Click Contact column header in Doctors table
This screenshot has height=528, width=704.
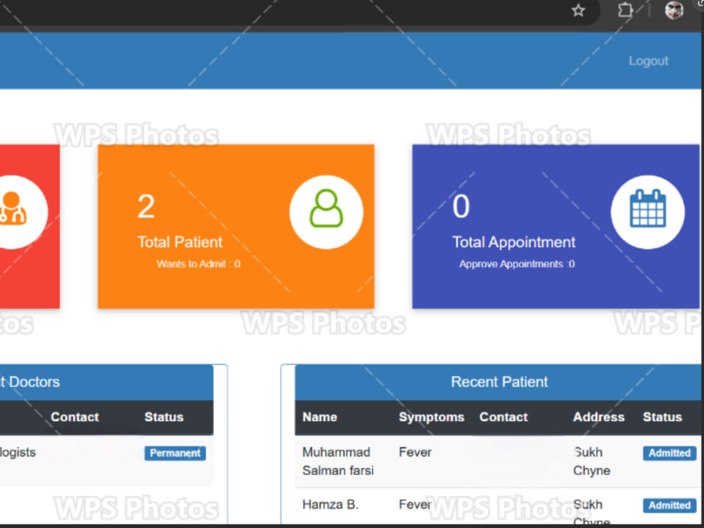point(75,417)
